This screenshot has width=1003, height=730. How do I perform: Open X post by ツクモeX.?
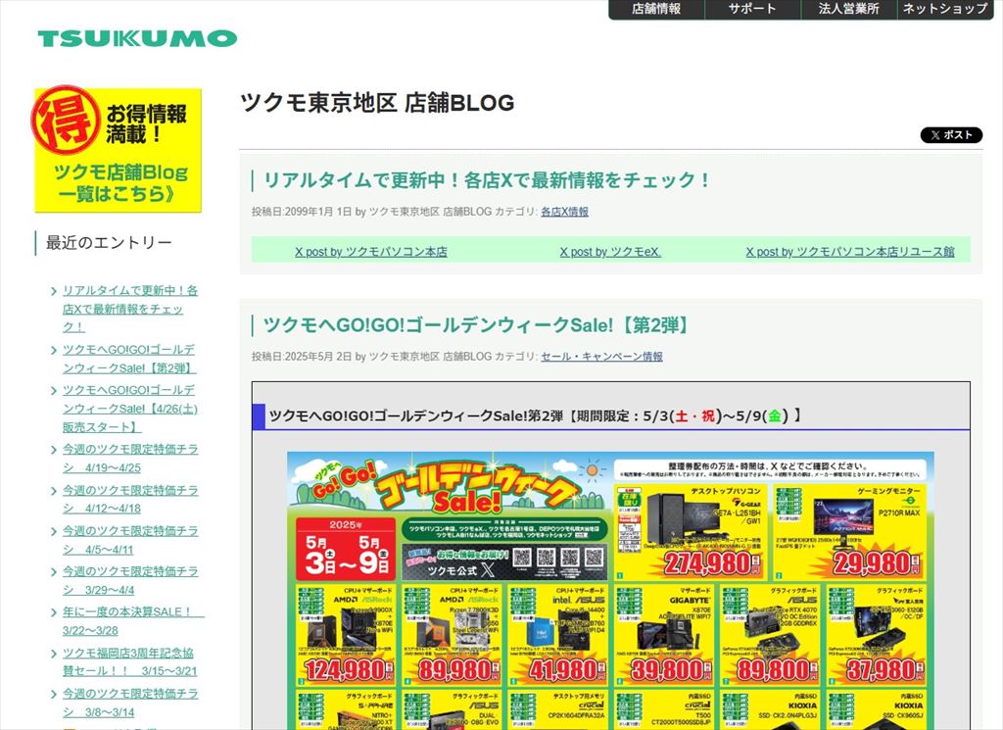(x=610, y=252)
